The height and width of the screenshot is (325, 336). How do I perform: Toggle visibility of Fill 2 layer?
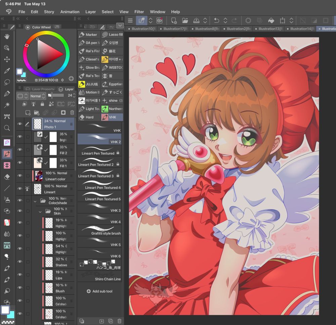20,150
